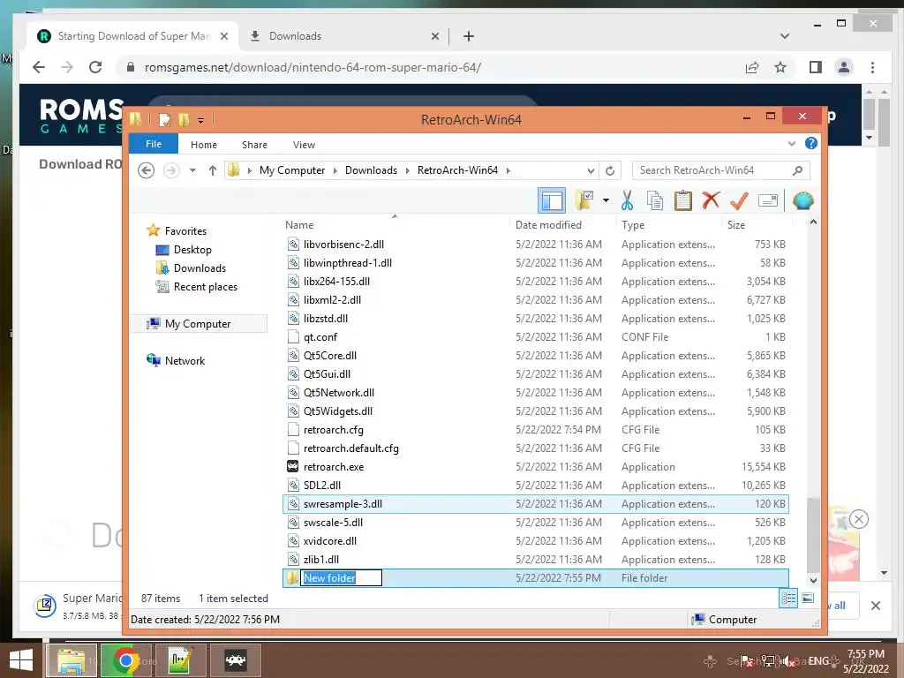Screen dimensions: 904x678
Task: Click Explorer file list vertical scrollbar
Action: coord(813,533)
